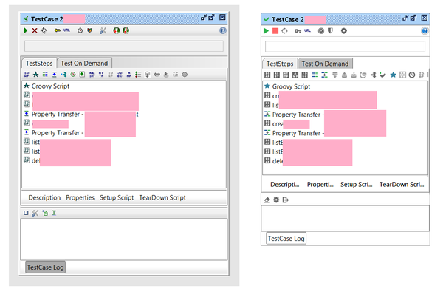This screenshot has height=300, width=443.
Task: Click the left window description field
Action: [x=124, y=46]
